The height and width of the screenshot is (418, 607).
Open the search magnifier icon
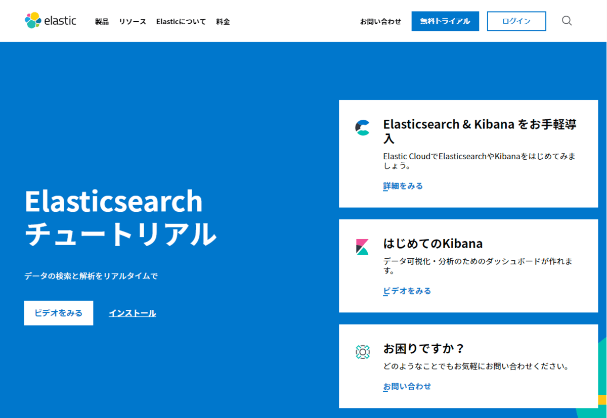pos(567,21)
